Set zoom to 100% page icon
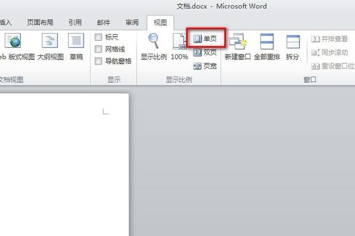The width and height of the screenshot is (355, 236). 179,47
